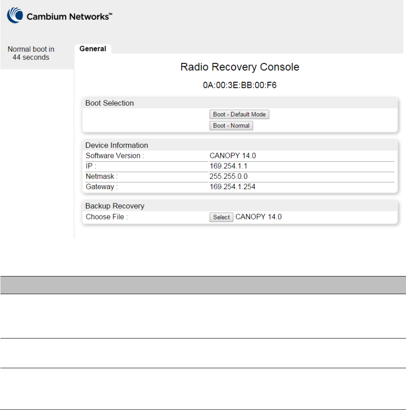Click the Choose File label
The height and width of the screenshot is (410, 406).
point(107,217)
